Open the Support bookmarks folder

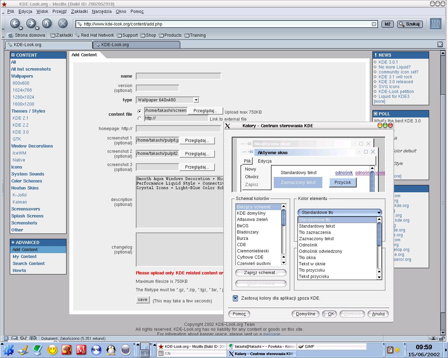coord(127,35)
